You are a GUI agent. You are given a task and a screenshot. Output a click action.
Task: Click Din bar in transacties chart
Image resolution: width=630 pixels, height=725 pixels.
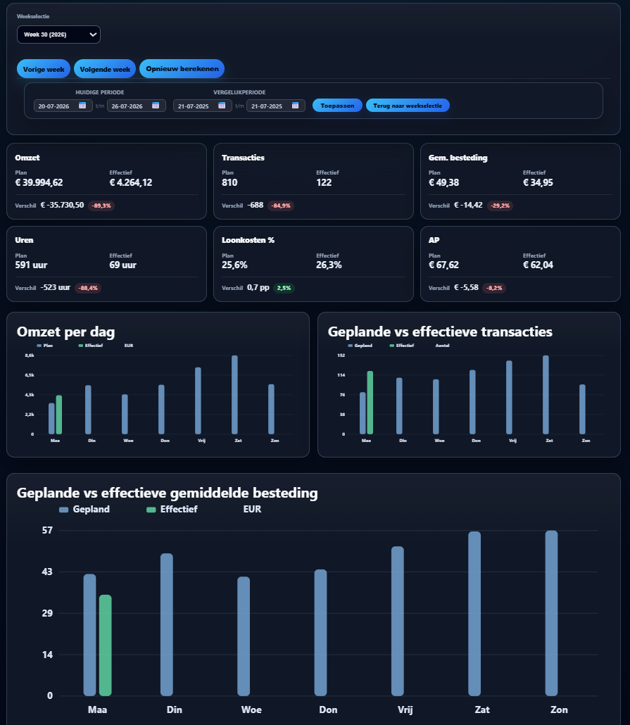tap(399, 406)
